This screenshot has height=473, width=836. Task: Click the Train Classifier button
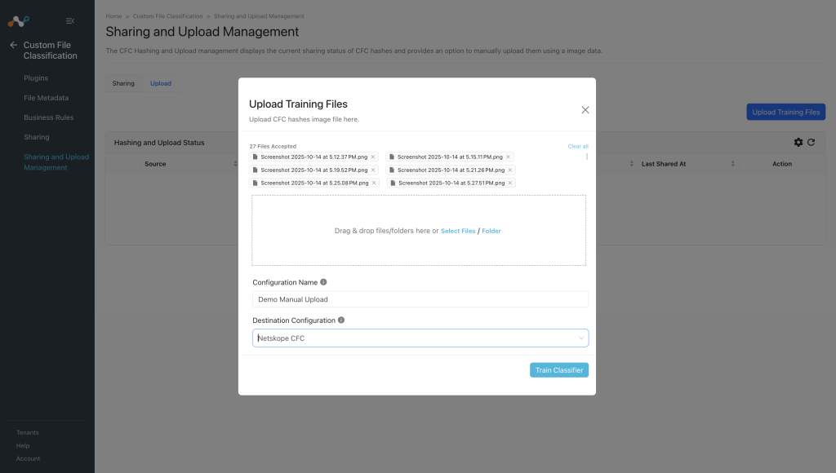coord(558,370)
